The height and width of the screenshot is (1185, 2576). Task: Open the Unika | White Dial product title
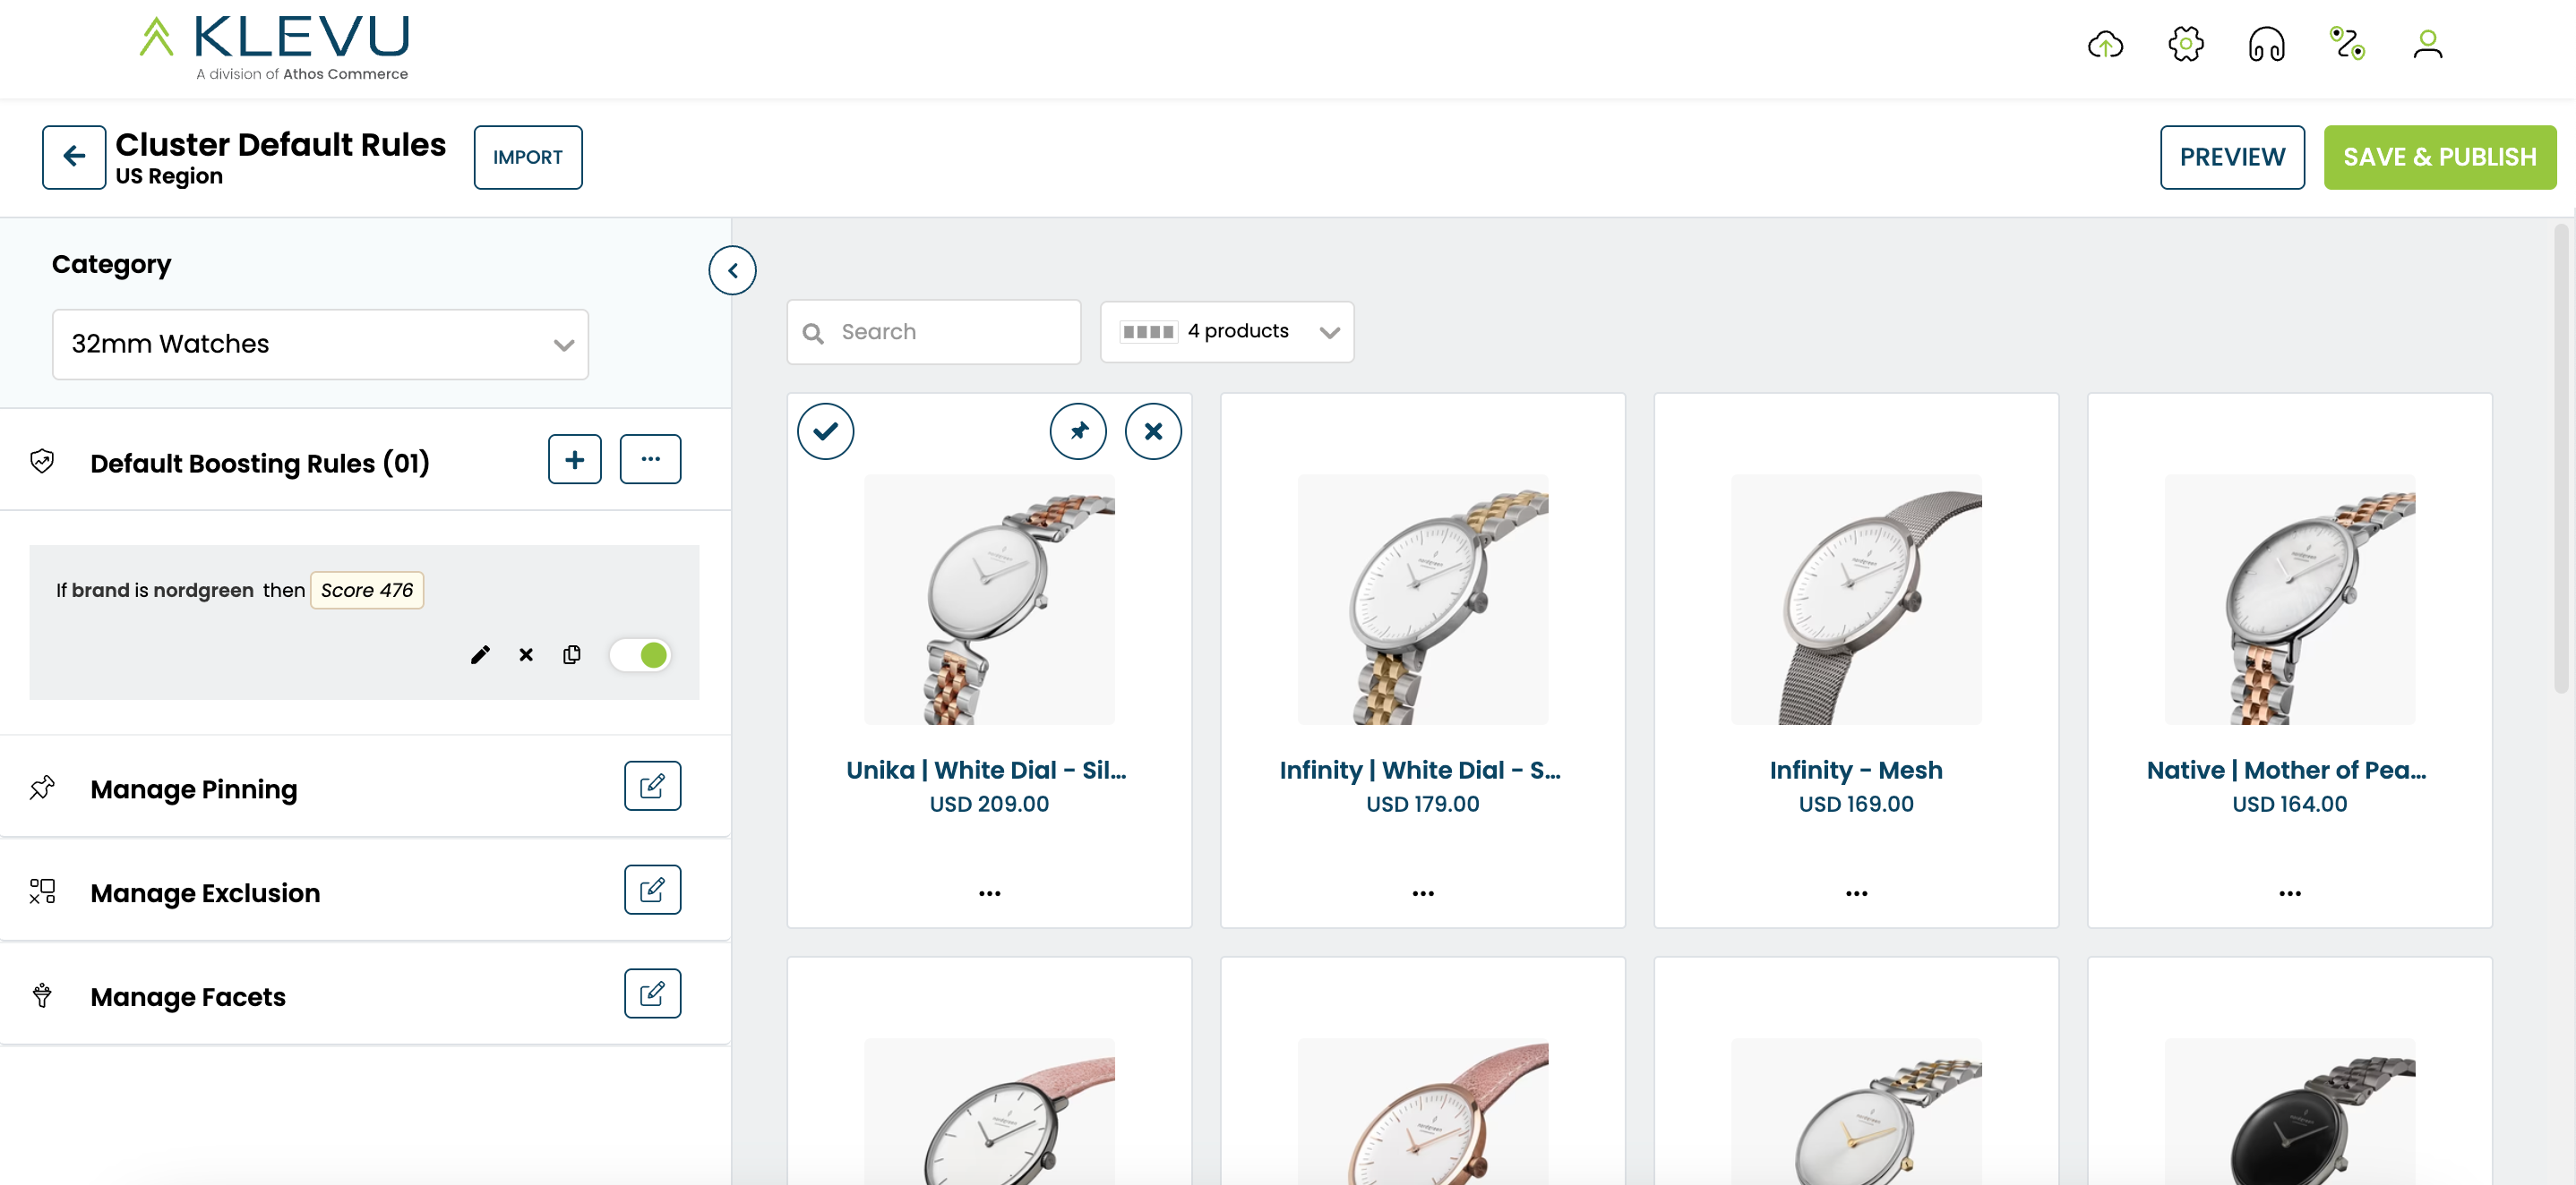986,771
